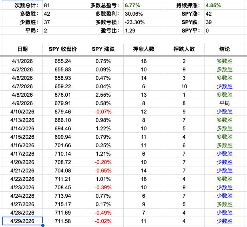Image resolution: width=247 pixels, height=227 pixels.
Task: Select the closing price 711.58
Action: [63, 221]
